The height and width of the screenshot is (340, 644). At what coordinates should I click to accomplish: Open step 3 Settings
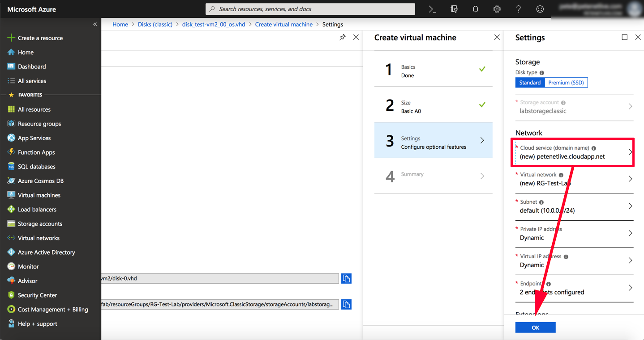coord(433,140)
